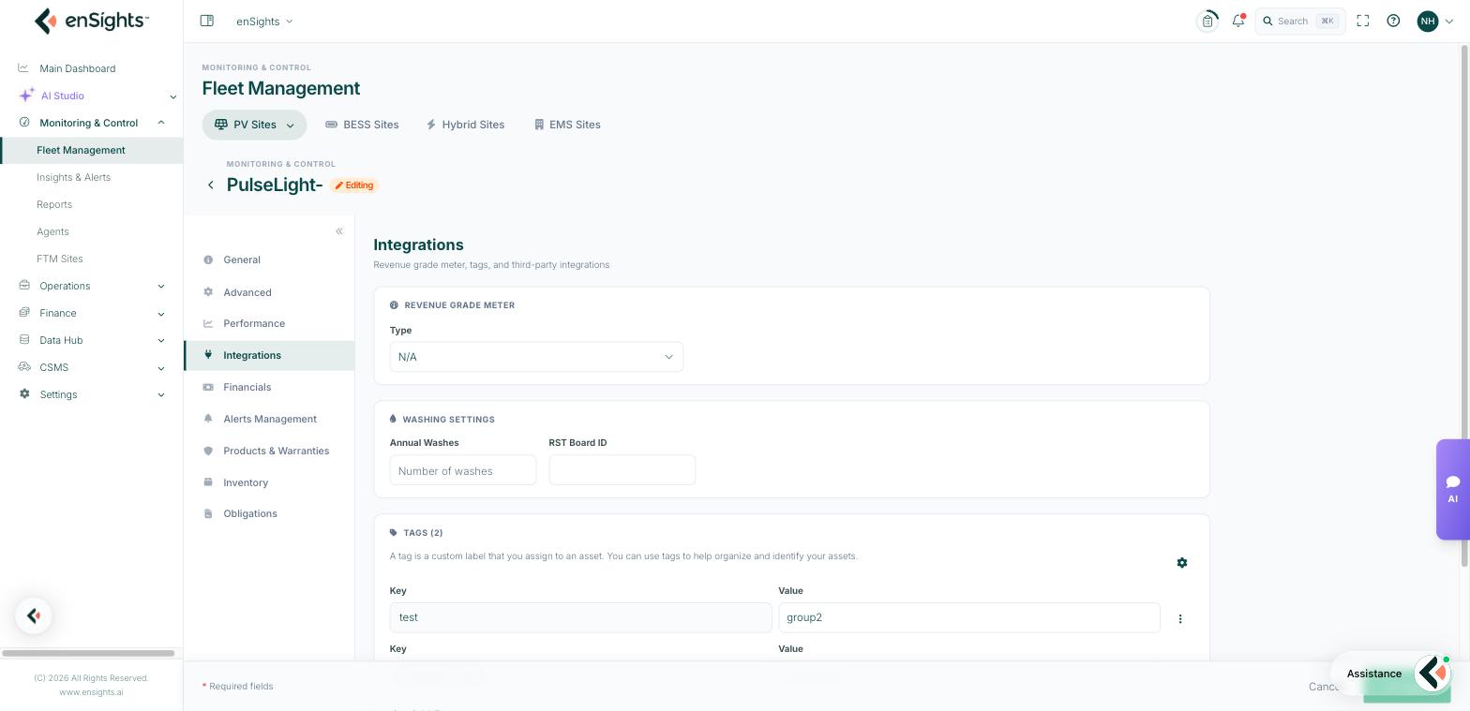The width and height of the screenshot is (1470, 711).
Task: Open Alerts Management section
Action: [x=269, y=419]
